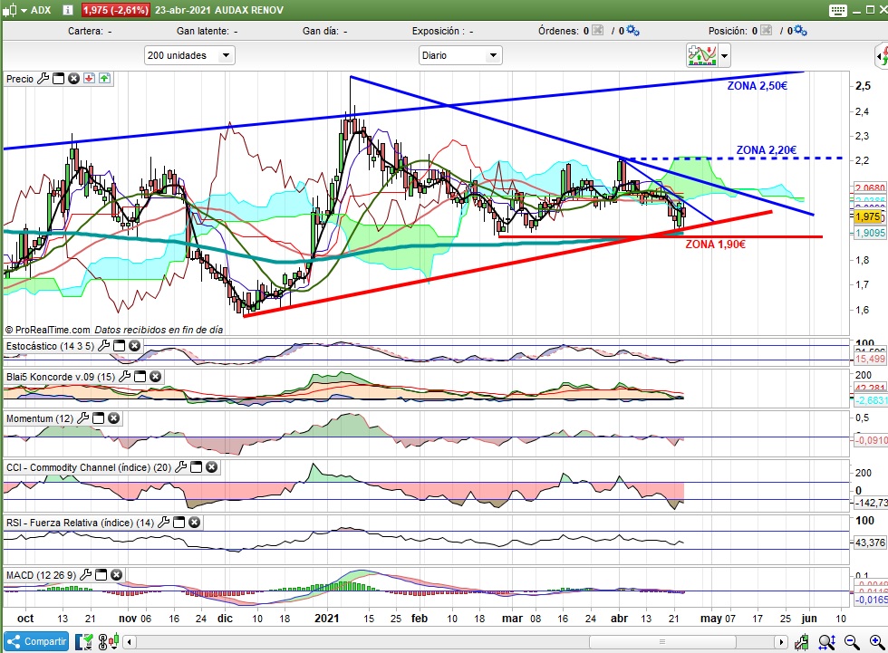Maximize the MACD panel

(101, 575)
